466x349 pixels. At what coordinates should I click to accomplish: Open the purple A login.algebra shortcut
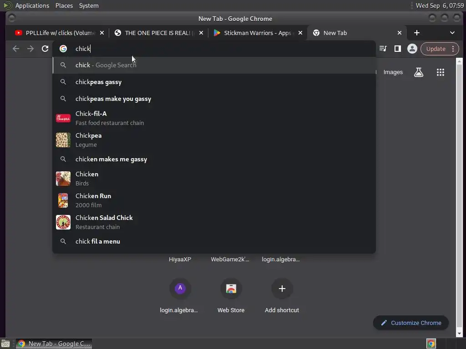click(x=180, y=288)
